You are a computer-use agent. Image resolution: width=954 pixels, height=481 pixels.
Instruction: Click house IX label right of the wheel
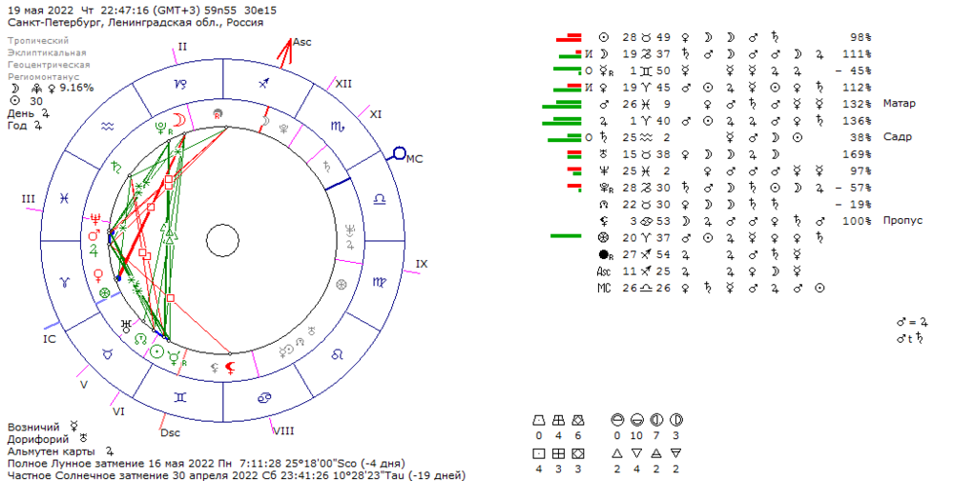click(x=422, y=264)
